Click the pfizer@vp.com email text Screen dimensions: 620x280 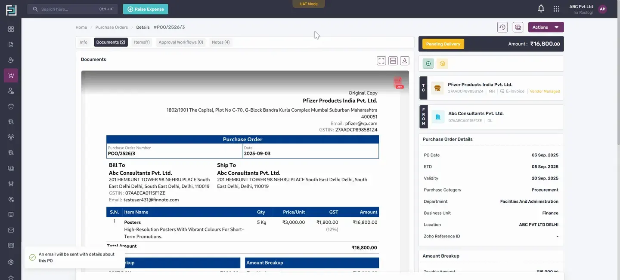click(x=361, y=123)
